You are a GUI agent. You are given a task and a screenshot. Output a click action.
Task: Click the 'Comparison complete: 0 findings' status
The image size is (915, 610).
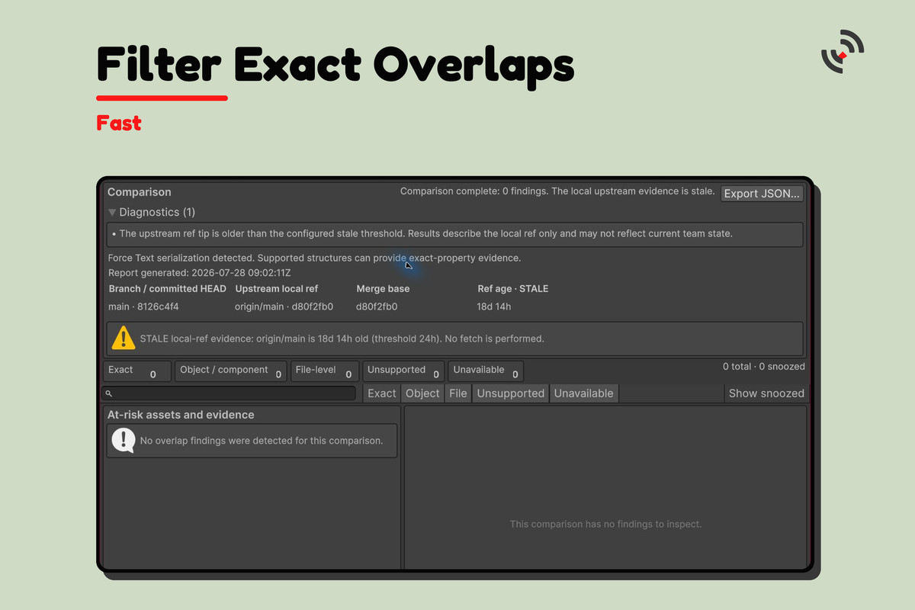(557, 191)
